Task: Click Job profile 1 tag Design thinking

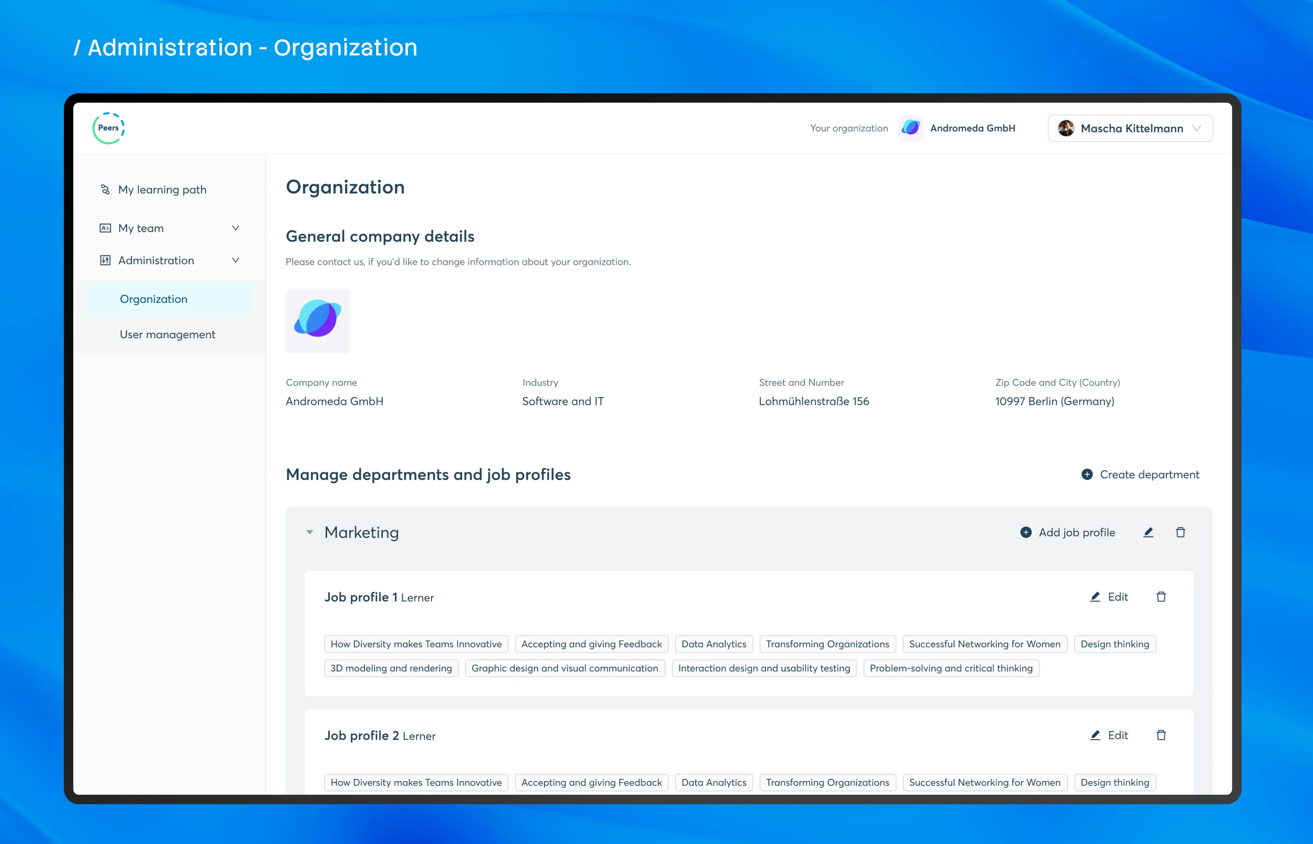Action: [x=1115, y=645]
